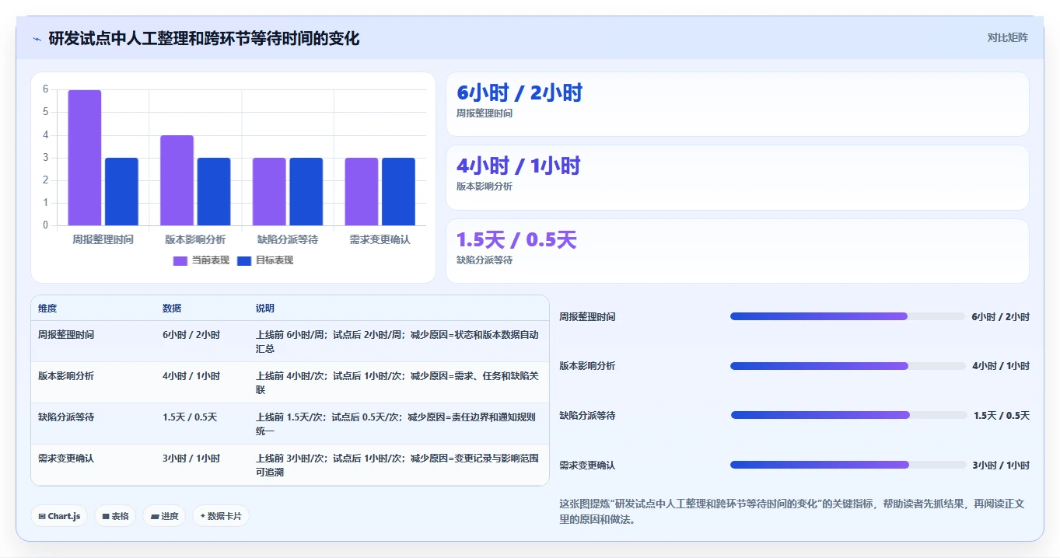The image size is (1060, 558).
Task: Click the 对比矩阵 label in header
Action: [1007, 37]
